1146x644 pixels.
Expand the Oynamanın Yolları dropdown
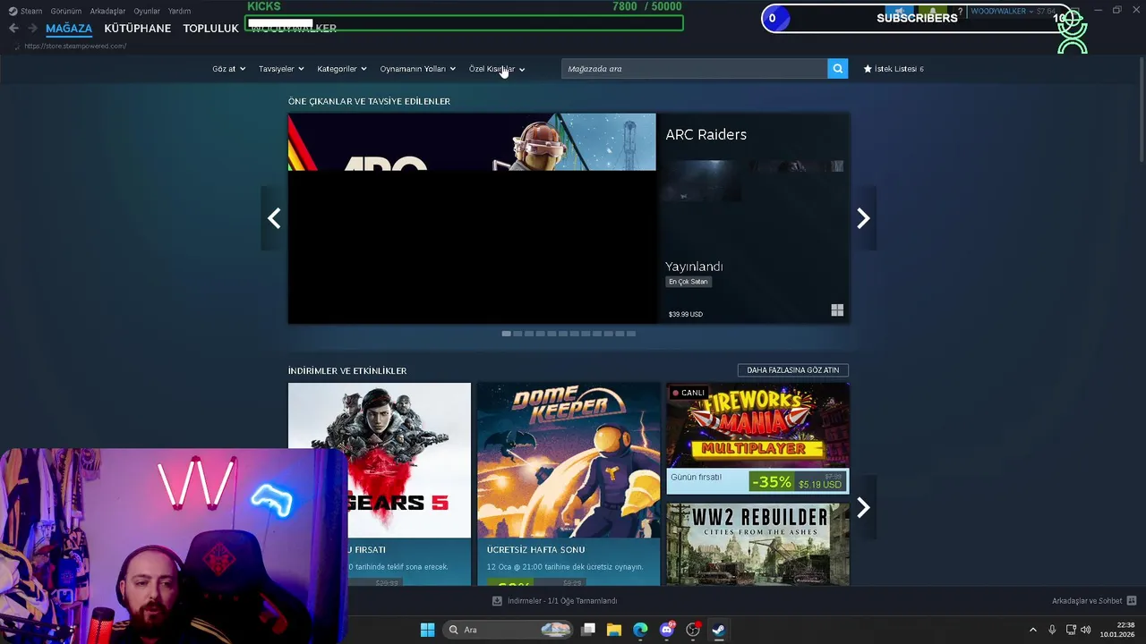tap(418, 69)
